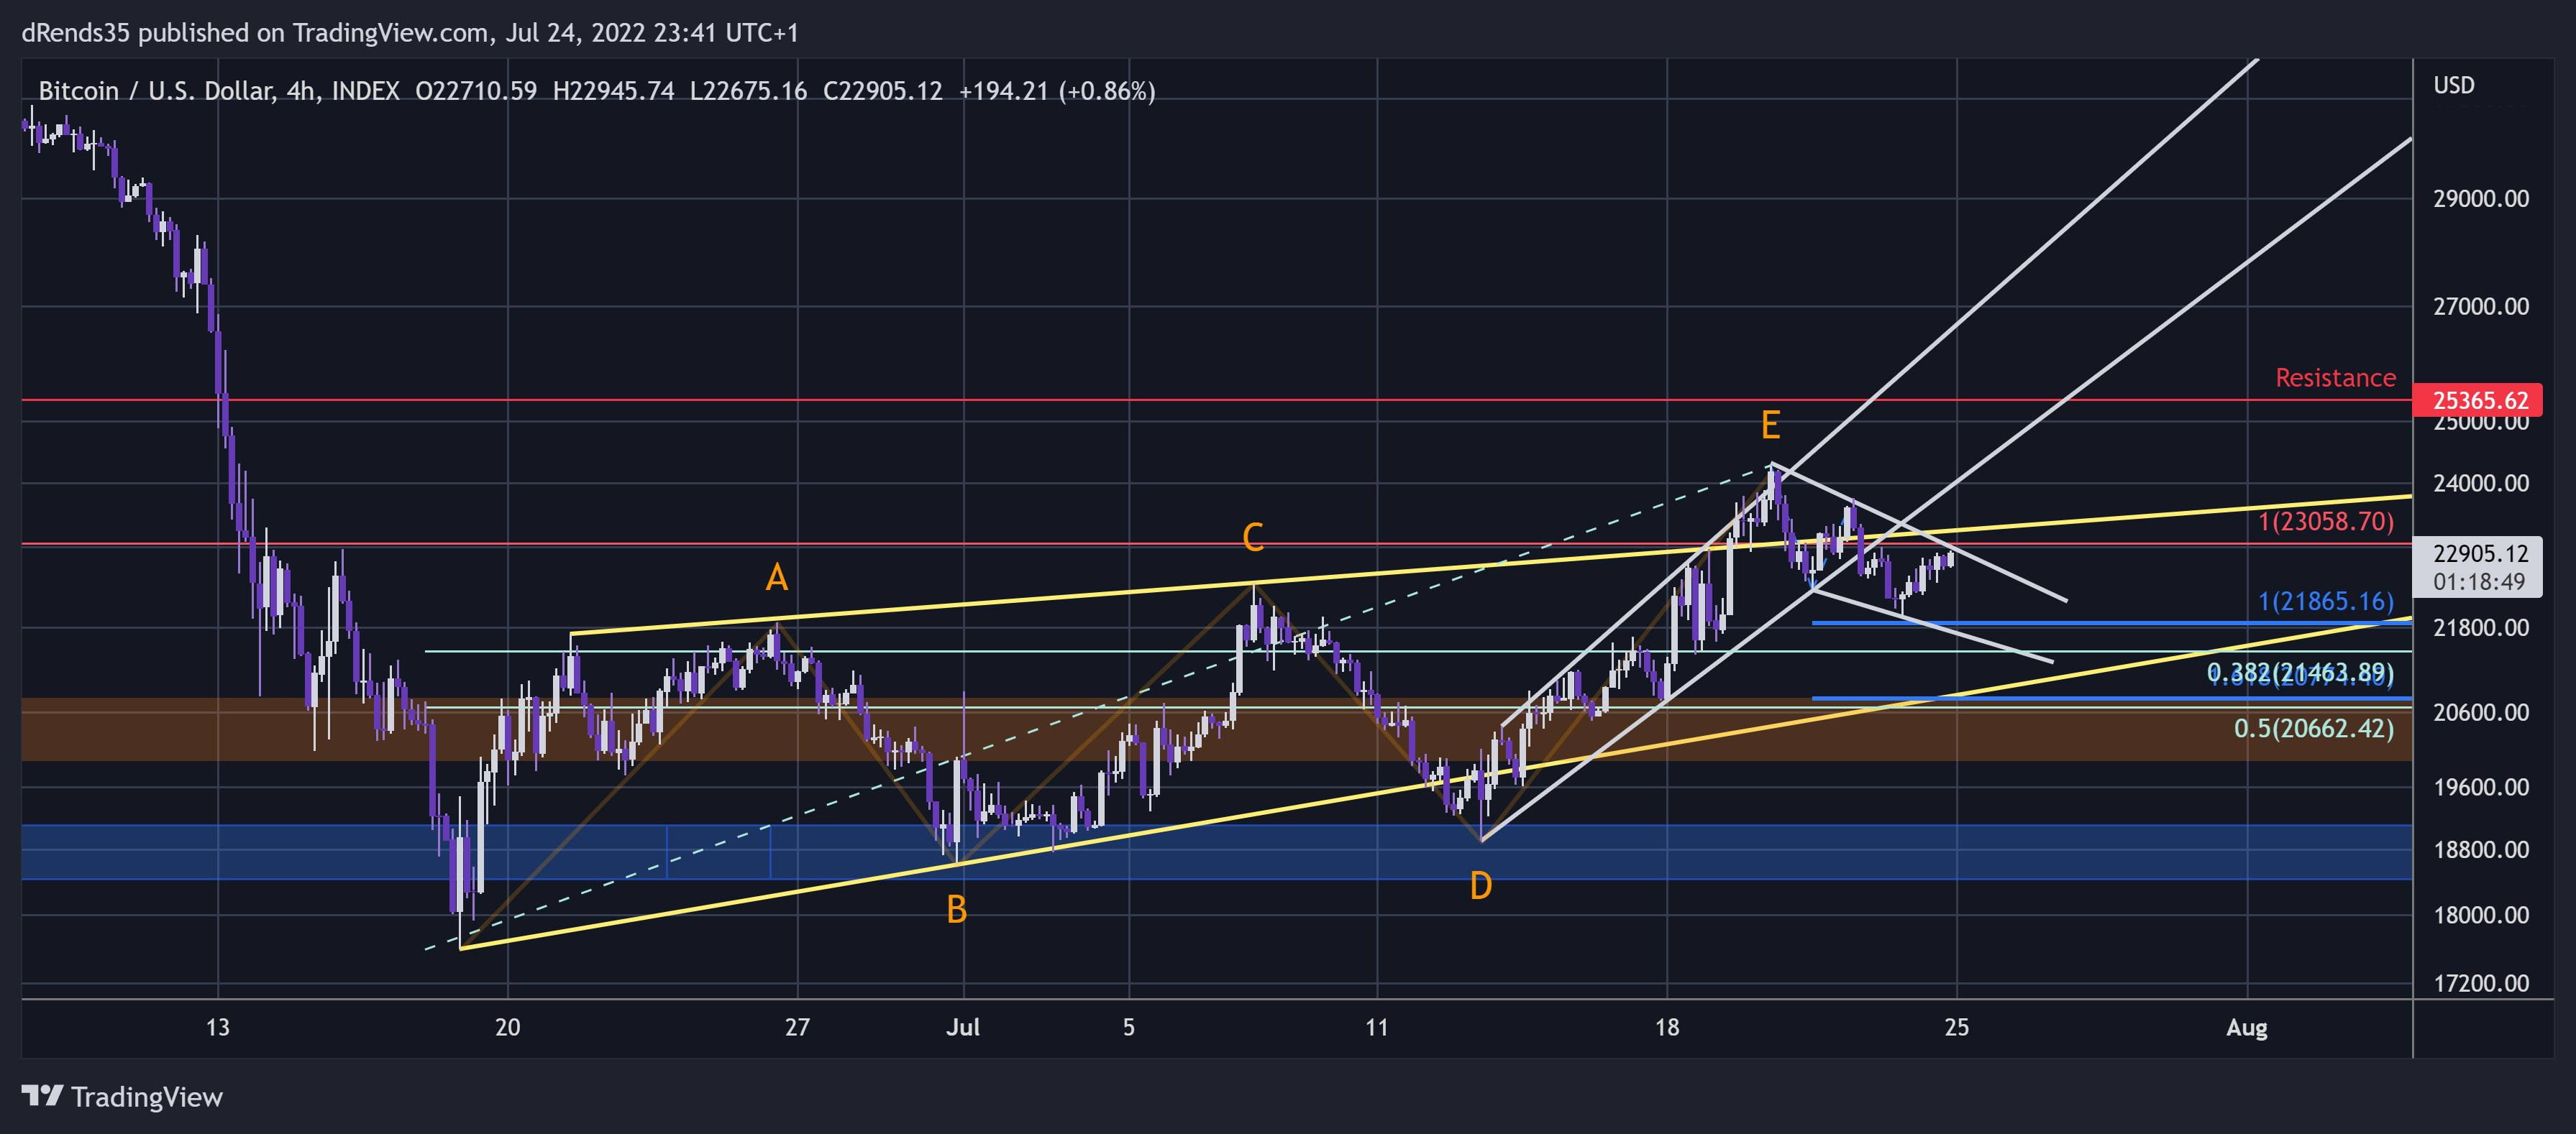Click the red Resistance label
This screenshot has width=2576, height=1134.
pyautogui.click(x=2335, y=378)
